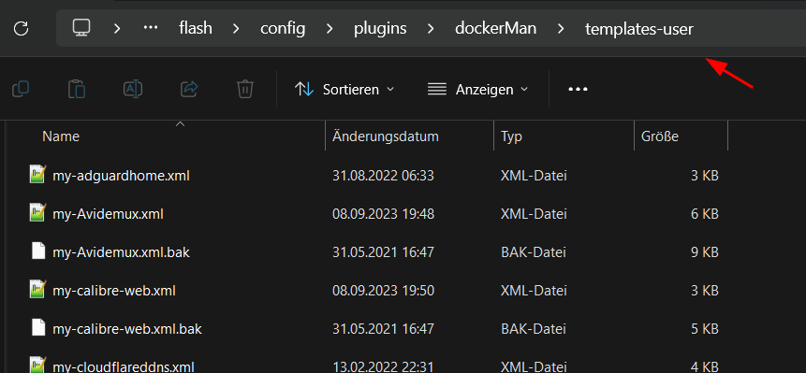Select the my-calibre-web.xml file icon

[x=38, y=291]
